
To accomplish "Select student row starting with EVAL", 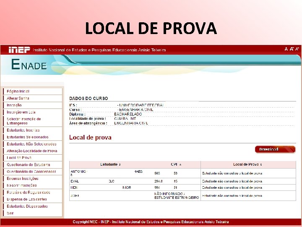I will pyautogui.click(x=182, y=181).
